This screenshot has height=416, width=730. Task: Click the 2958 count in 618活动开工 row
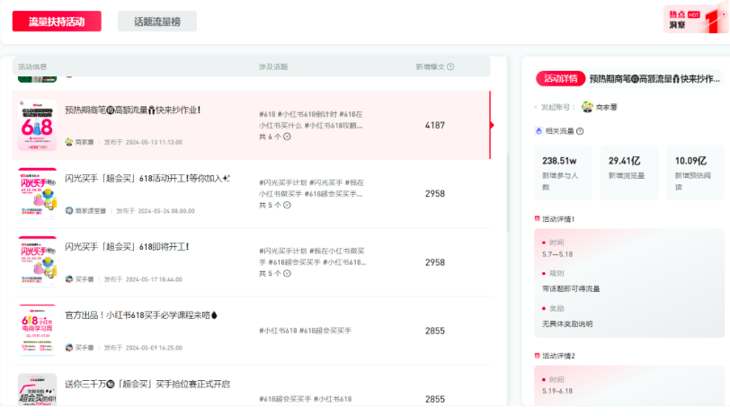(x=435, y=193)
